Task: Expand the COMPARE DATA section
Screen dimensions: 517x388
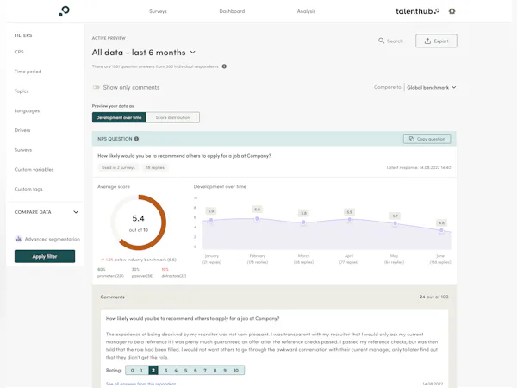Action: point(47,212)
